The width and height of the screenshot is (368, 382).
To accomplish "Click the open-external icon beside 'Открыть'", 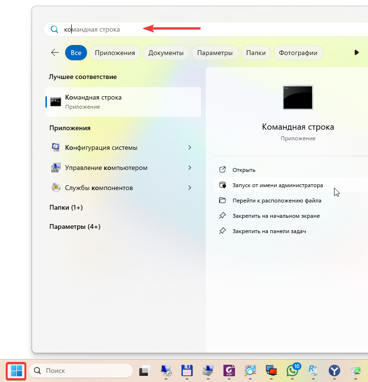I will pyautogui.click(x=223, y=169).
